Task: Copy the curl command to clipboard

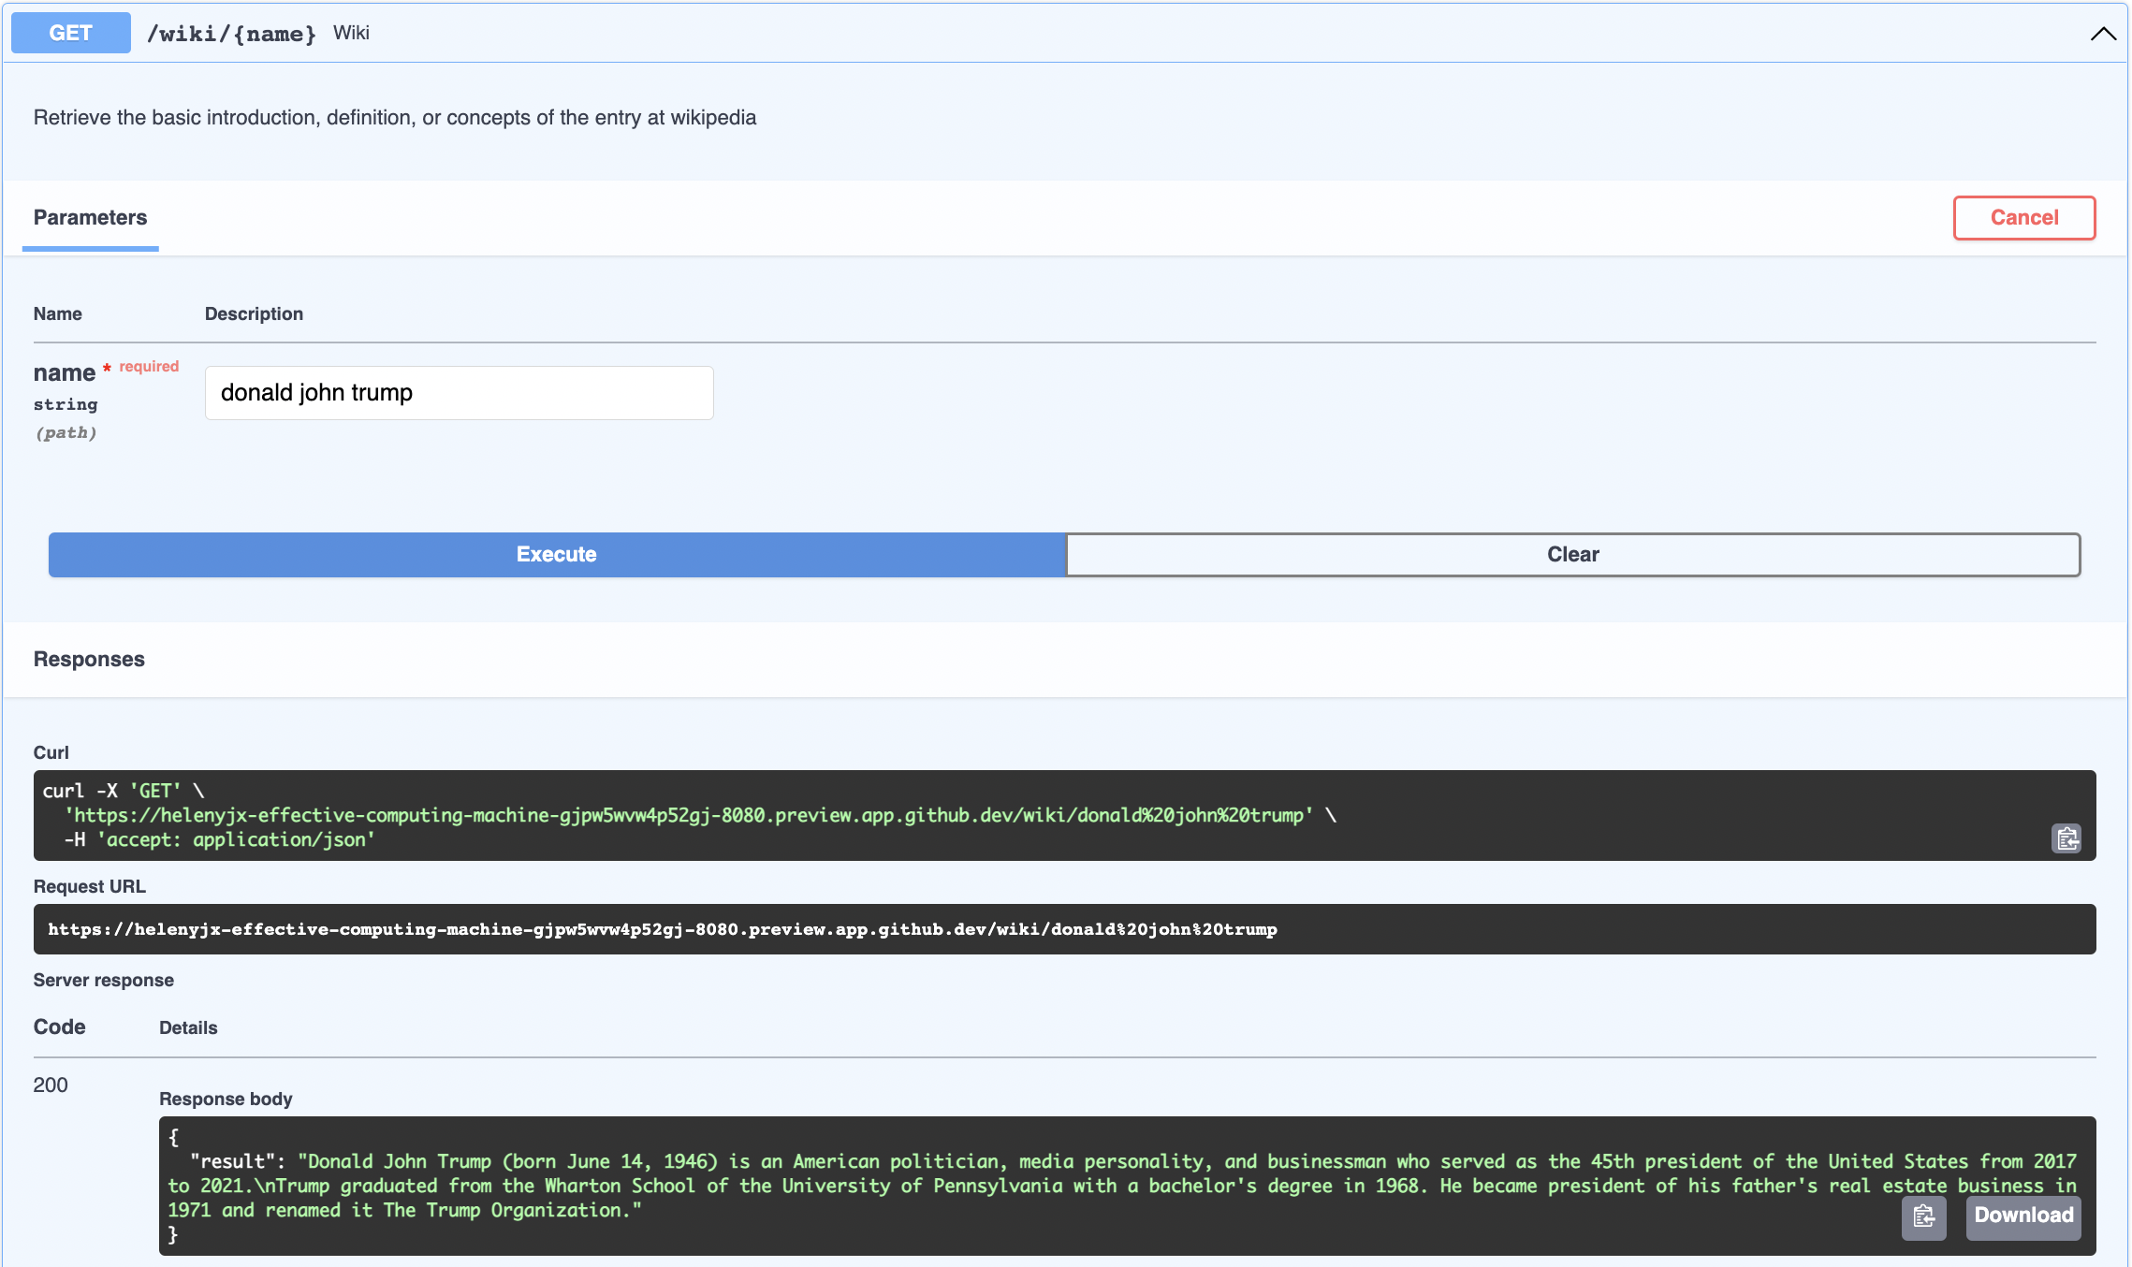Action: [x=2066, y=837]
